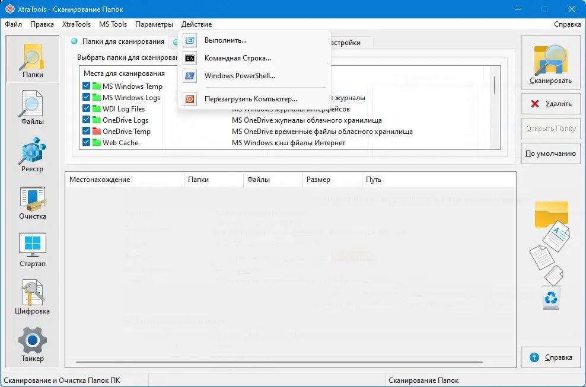Click the disabled Открыть Папку button

551,129
